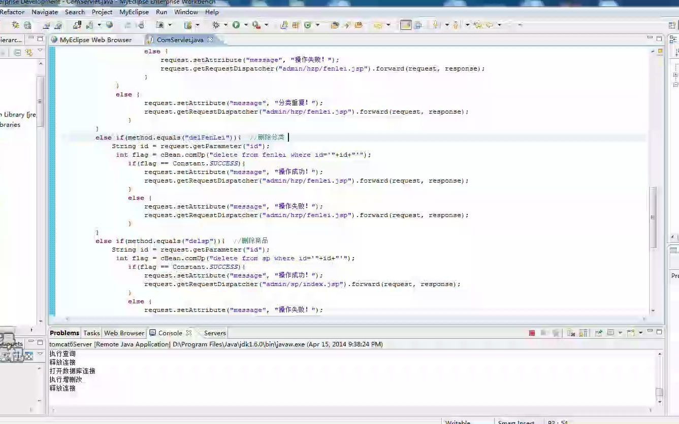
Task: Click the New Java Class icon
Action: [x=307, y=25]
